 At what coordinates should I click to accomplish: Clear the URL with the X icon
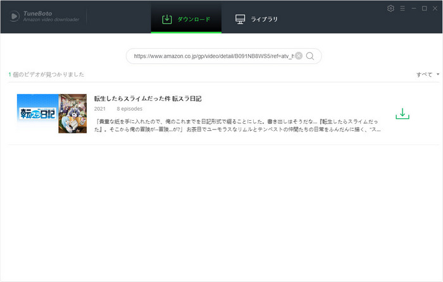tap(299, 56)
